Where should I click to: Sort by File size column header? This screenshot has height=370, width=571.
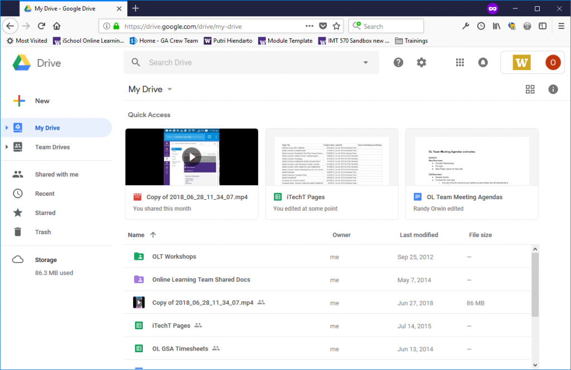480,235
